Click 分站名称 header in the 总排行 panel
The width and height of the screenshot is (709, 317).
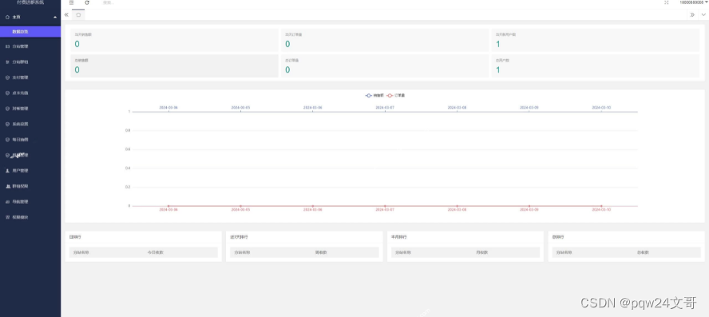point(564,252)
